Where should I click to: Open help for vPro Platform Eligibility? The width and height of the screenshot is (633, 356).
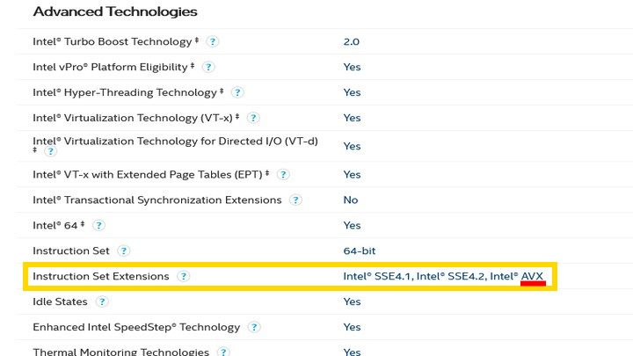[x=208, y=67]
